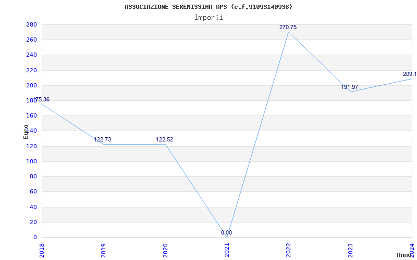Click the 2021 x-axis label
417x260 pixels.
coord(227,251)
